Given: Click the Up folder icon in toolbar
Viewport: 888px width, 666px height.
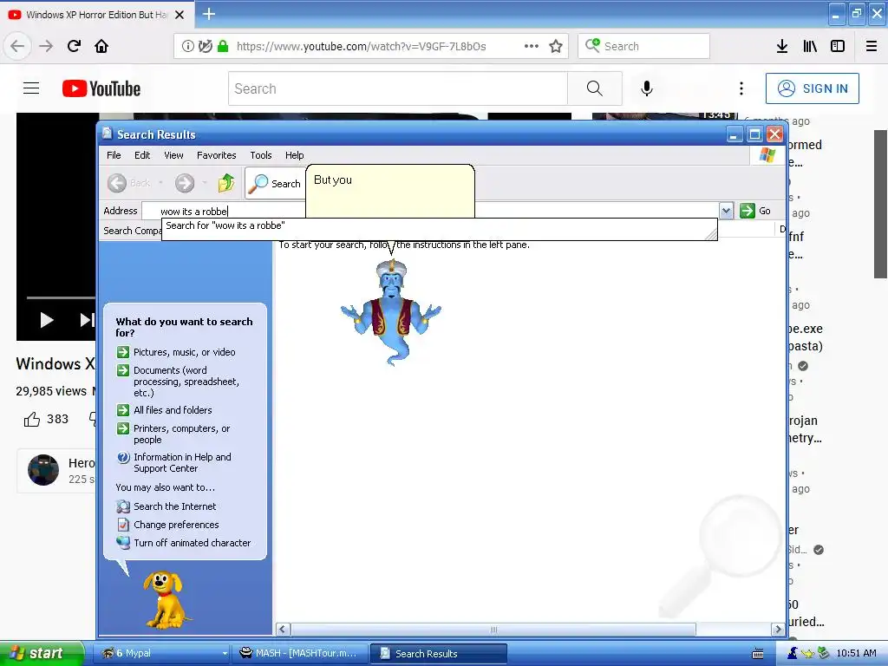Looking at the screenshot, I should [x=226, y=183].
